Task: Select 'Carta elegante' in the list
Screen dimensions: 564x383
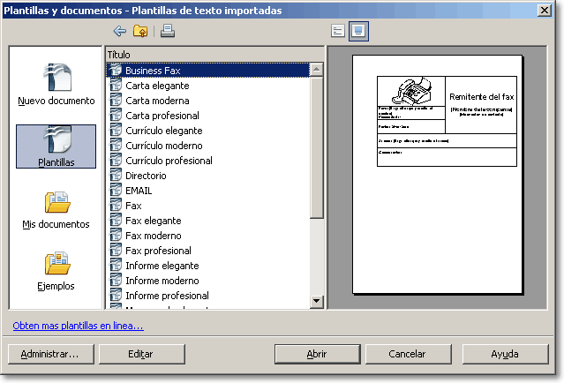Action: (157, 86)
